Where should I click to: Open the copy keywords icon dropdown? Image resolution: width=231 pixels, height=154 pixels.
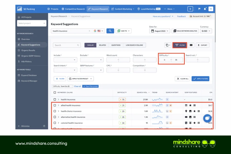coord(168,45)
